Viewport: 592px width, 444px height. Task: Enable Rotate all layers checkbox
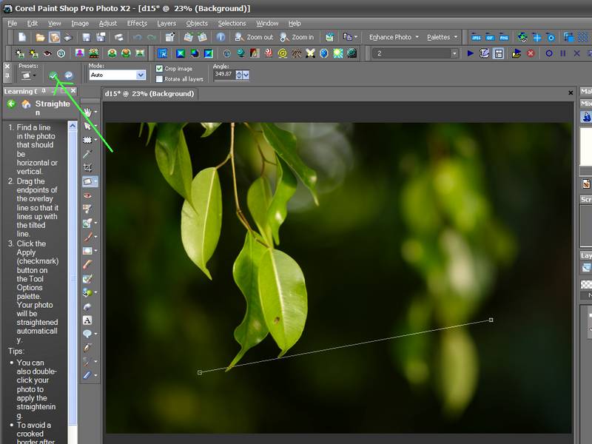(159, 78)
